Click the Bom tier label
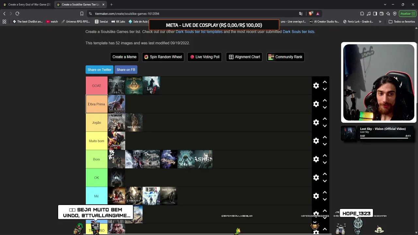The width and height of the screenshot is (418, 235). (x=96, y=159)
